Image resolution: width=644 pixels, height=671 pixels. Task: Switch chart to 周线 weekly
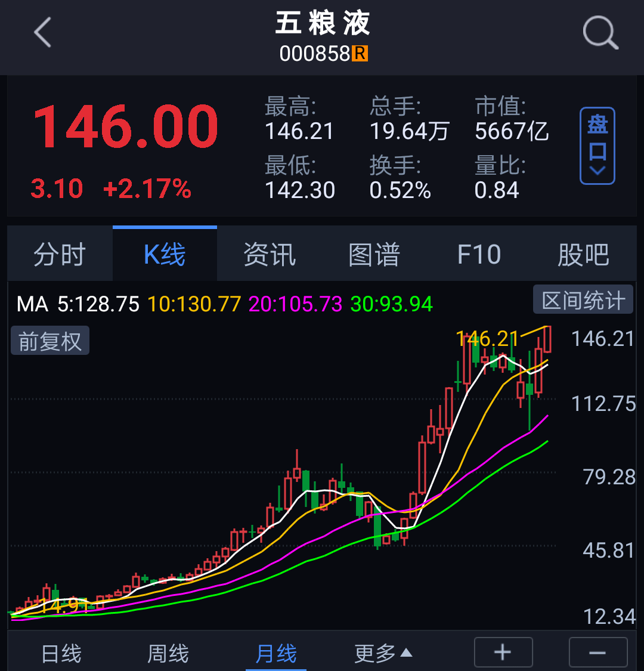168,654
